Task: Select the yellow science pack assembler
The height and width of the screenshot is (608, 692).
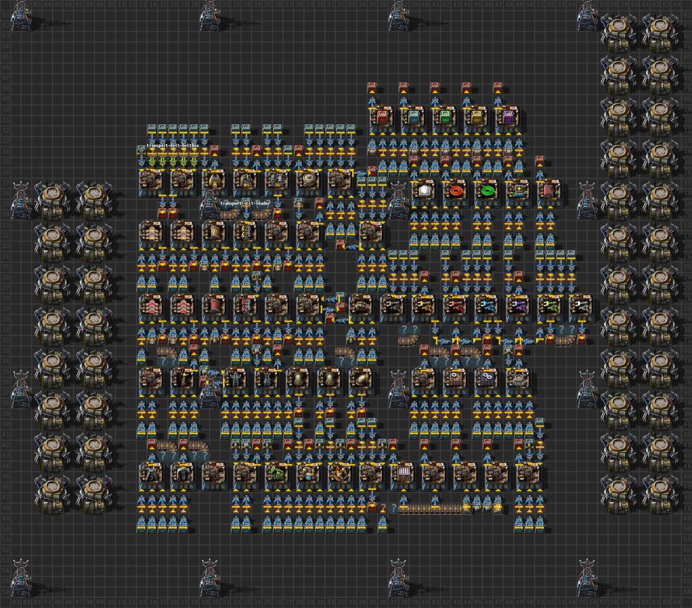Action: (476, 118)
